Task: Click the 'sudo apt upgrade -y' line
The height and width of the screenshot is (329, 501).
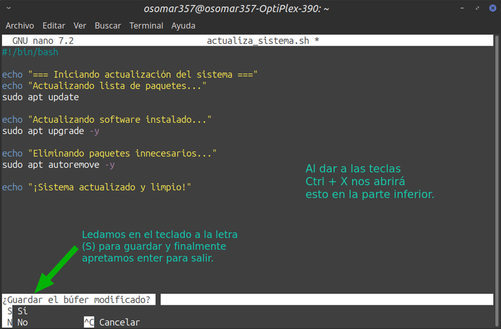Action: pos(51,131)
